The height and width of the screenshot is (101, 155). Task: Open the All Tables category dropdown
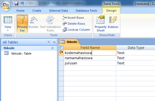click(49, 42)
